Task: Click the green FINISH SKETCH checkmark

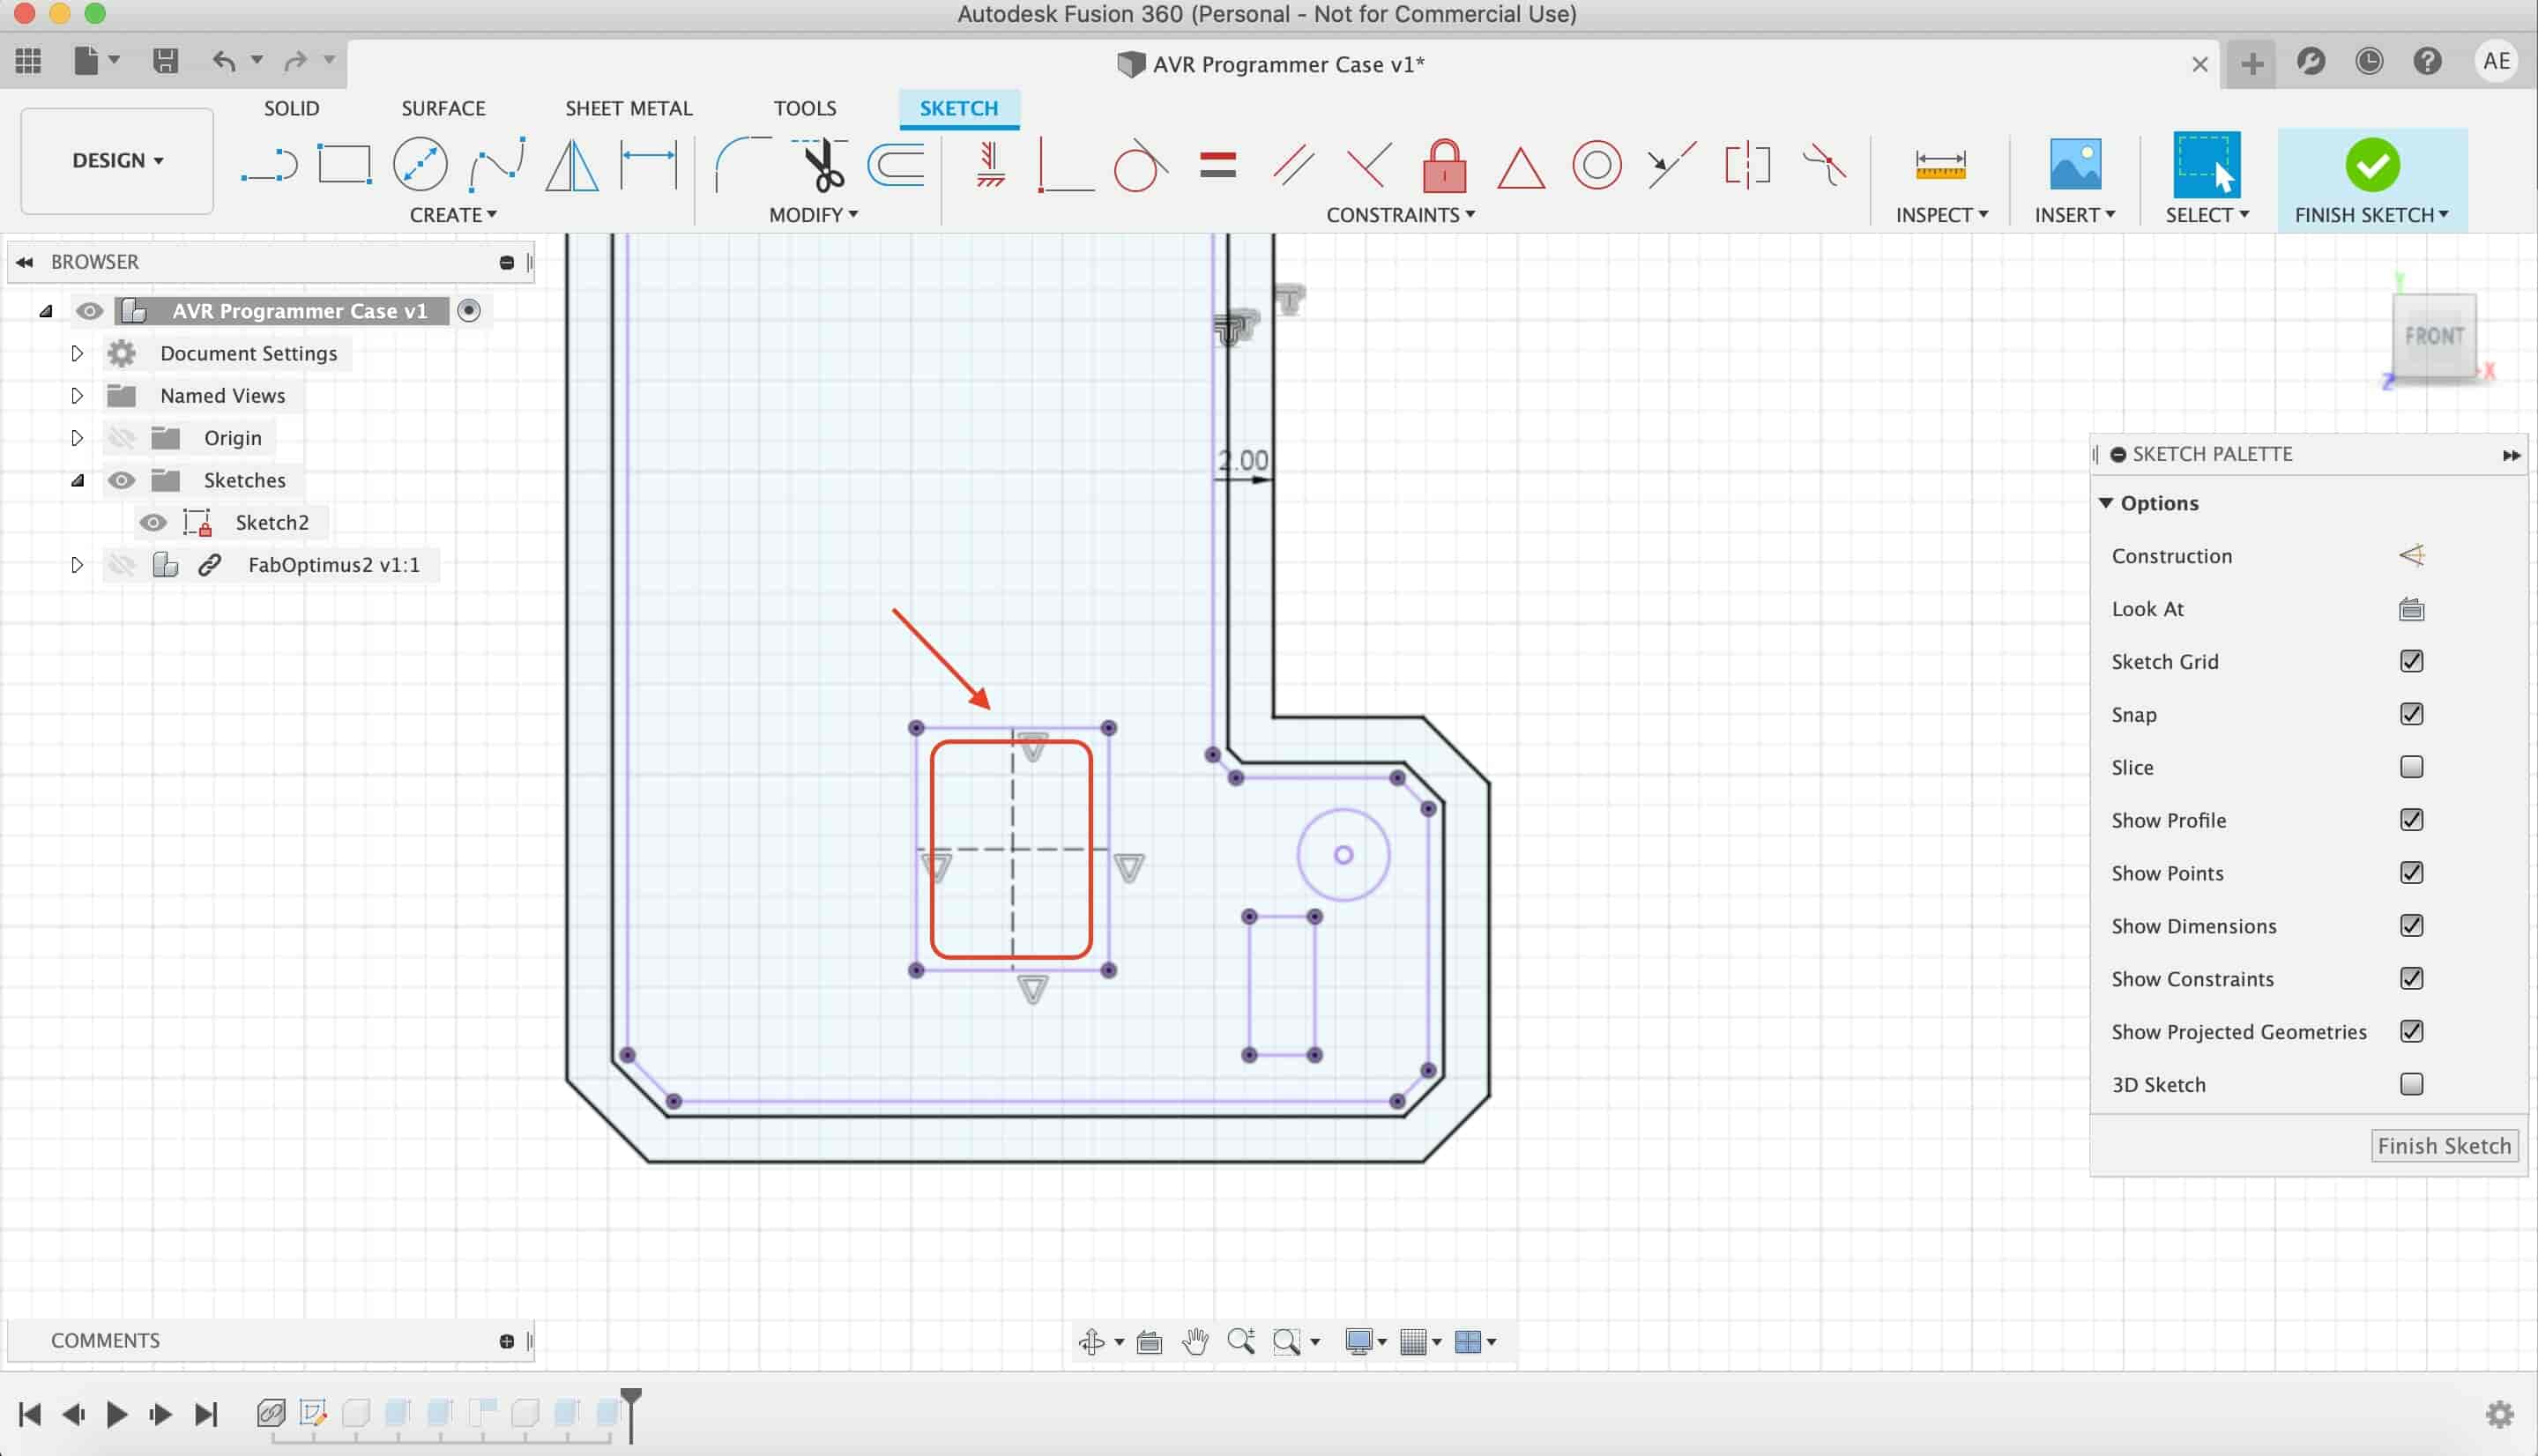Action: click(x=2371, y=165)
